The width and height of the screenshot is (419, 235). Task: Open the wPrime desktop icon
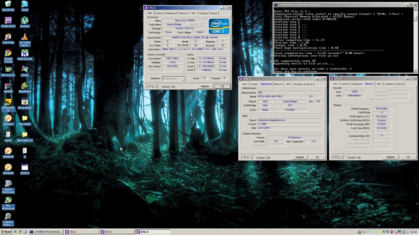coord(25,71)
